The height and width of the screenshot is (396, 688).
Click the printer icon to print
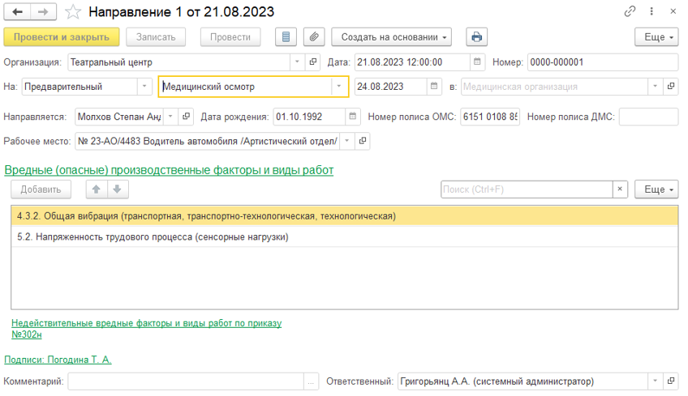[476, 37]
